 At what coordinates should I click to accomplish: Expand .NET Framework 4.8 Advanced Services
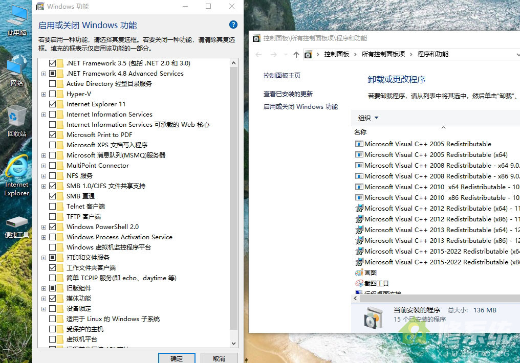click(44, 74)
